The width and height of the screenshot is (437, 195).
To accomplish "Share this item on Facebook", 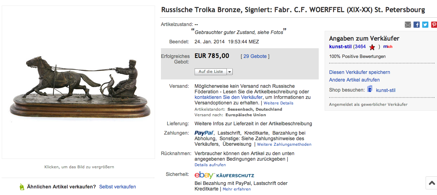I will (x=417, y=25).
